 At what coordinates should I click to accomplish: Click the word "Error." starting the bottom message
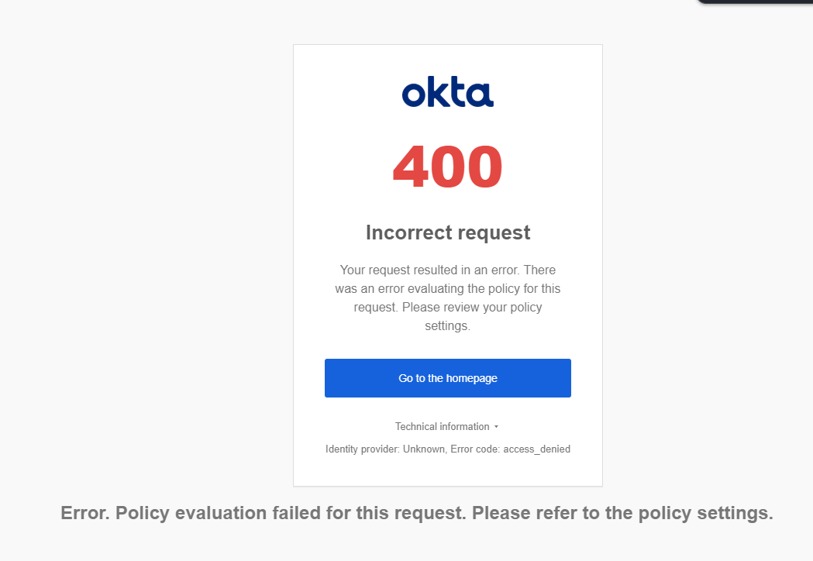tap(85, 514)
